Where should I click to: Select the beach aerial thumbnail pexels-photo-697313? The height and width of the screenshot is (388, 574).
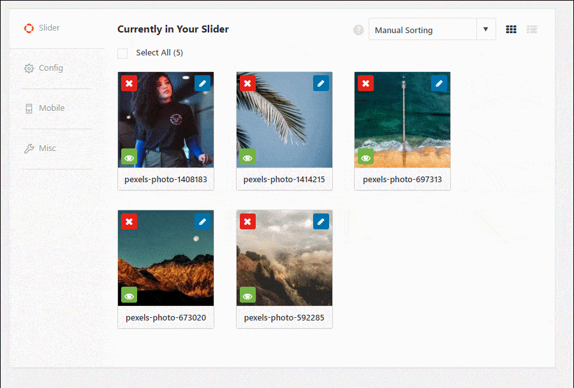[402, 120]
